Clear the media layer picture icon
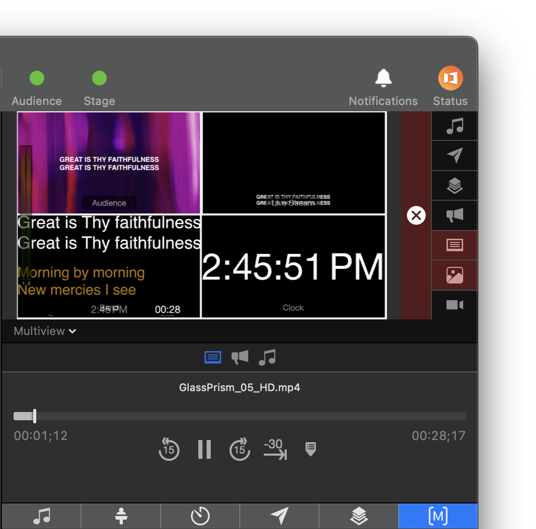The image size is (536, 529). point(454,275)
